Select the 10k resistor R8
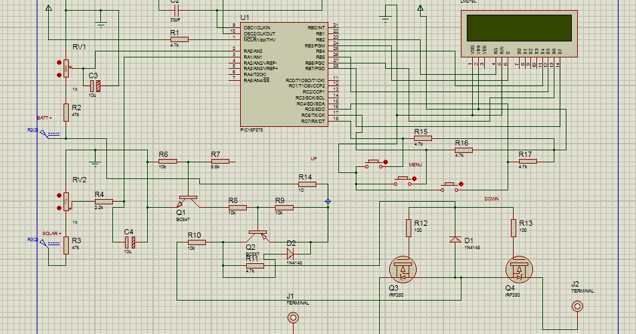 (x=237, y=208)
